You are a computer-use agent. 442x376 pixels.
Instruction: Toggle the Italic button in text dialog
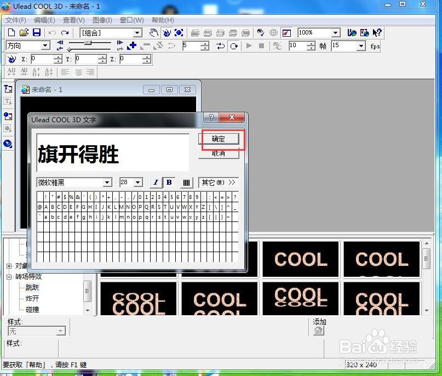click(156, 183)
